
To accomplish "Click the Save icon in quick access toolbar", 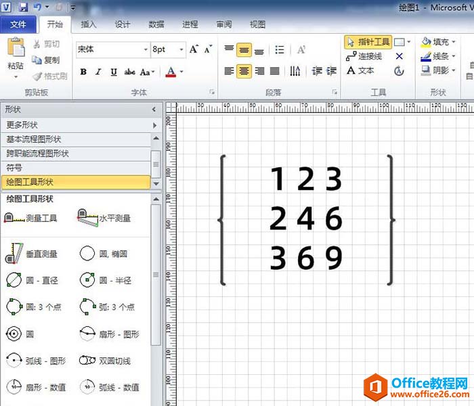I will (24, 7).
